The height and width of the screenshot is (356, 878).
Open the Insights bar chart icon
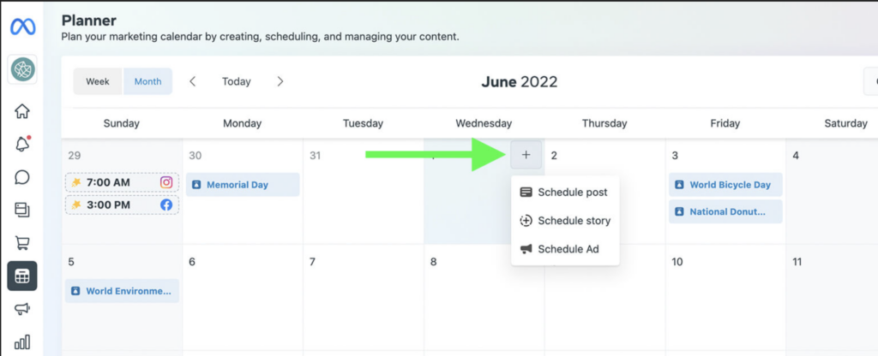[x=22, y=341]
